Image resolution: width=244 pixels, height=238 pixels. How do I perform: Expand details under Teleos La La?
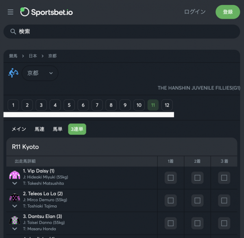(x=15, y=206)
